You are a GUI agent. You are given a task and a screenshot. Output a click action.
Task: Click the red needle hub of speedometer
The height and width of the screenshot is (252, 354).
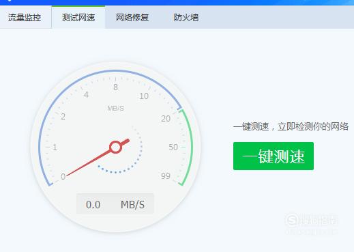pos(116,147)
